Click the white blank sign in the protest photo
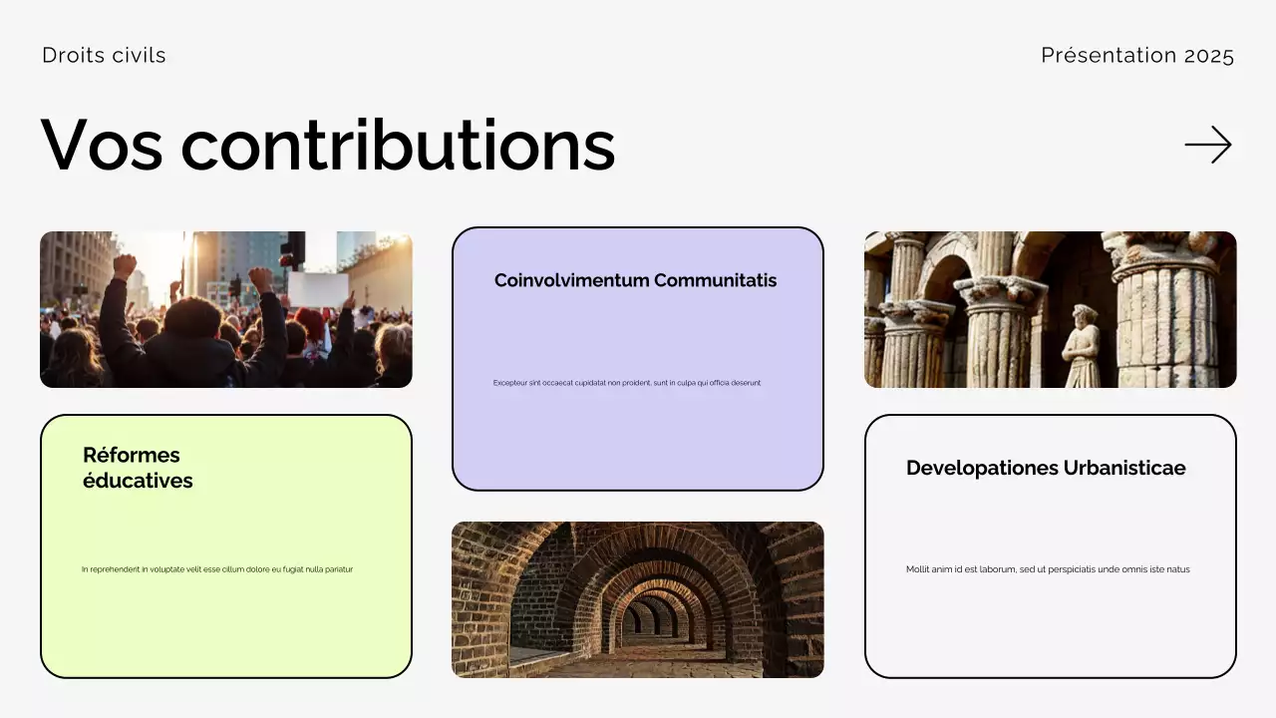The width and height of the screenshot is (1276, 718). 318,289
